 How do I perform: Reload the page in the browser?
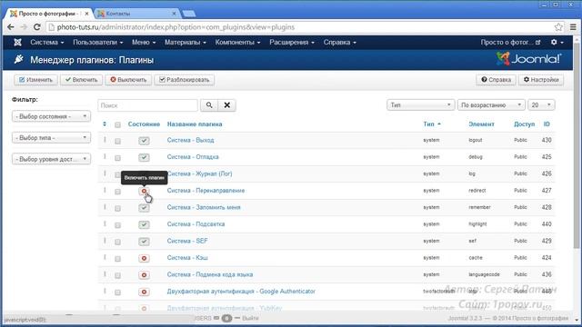36,27
